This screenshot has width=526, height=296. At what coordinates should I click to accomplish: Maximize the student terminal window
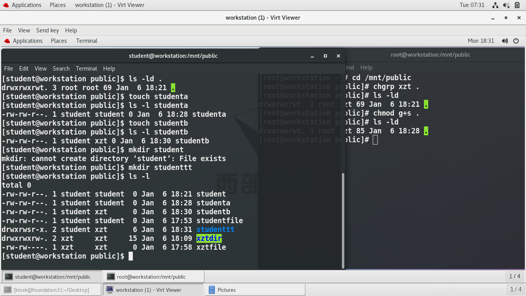click(x=325, y=56)
